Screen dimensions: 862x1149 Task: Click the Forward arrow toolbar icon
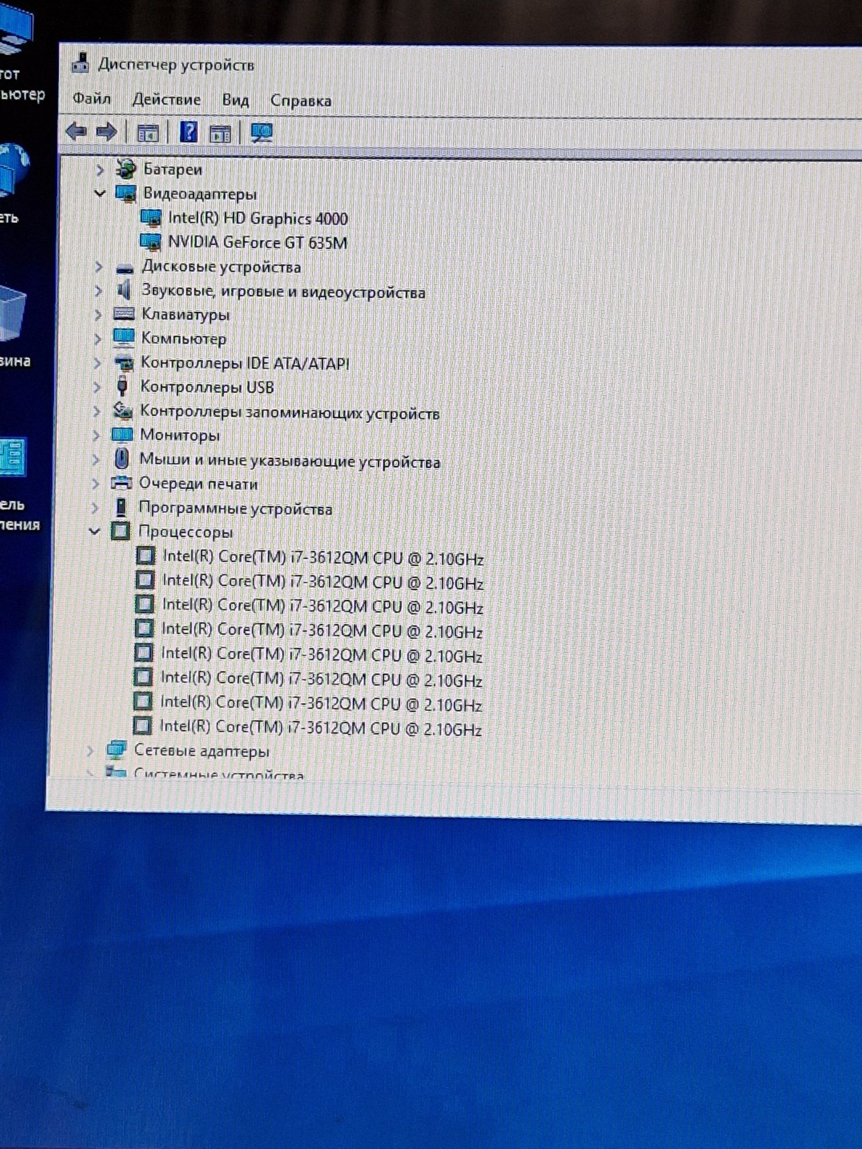coord(106,132)
